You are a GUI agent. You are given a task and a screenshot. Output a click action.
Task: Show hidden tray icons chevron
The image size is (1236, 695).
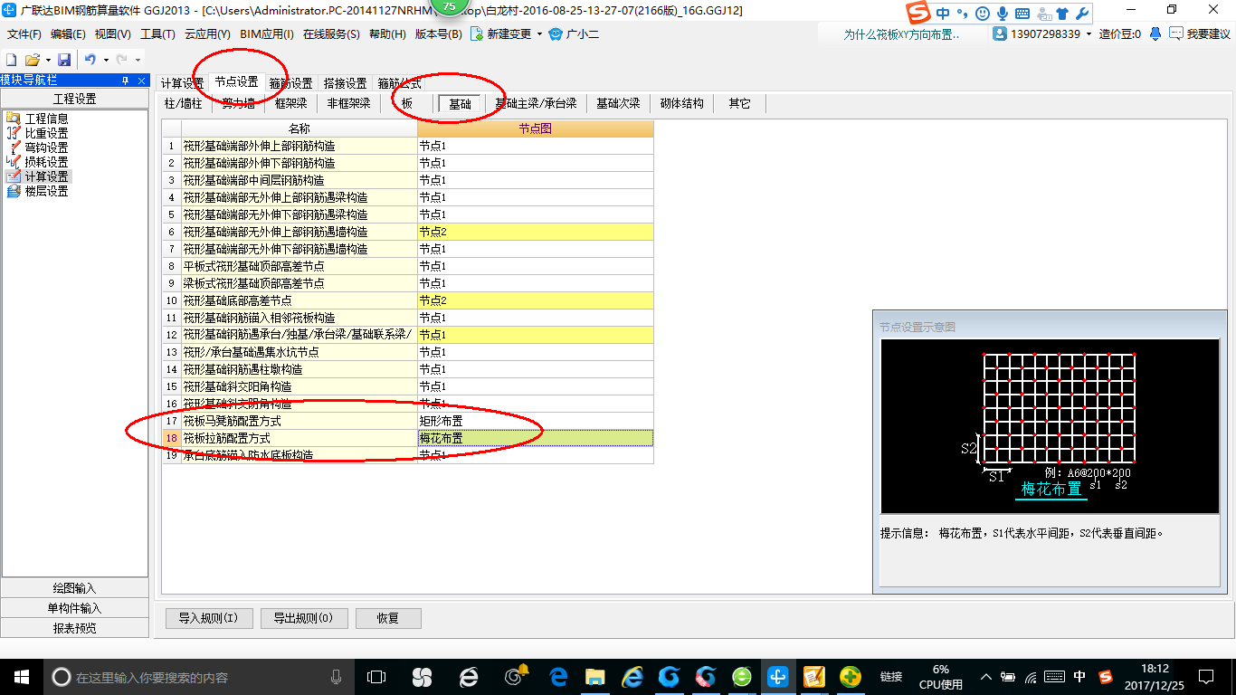click(984, 677)
